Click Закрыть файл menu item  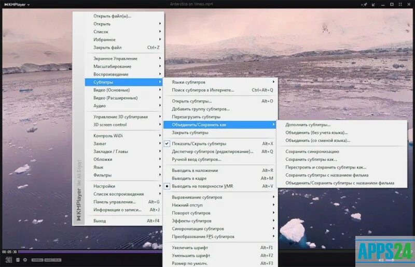click(124, 48)
